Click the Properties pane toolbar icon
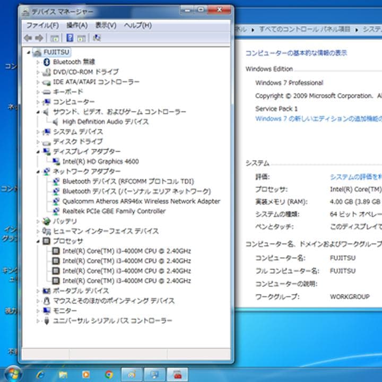The height and width of the screenshot is (382, 382). [x=81, y=38]
